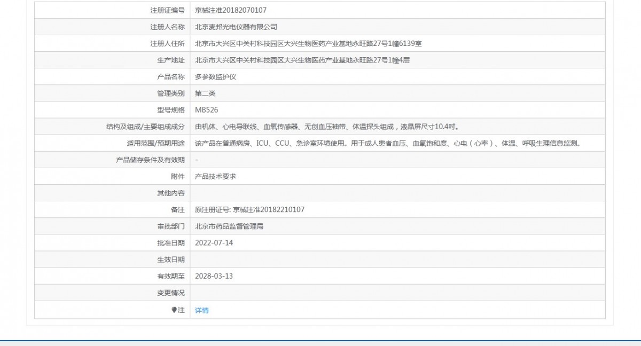
Task: Click approval date 2022-07-14
Action: (x=214, y=243)
